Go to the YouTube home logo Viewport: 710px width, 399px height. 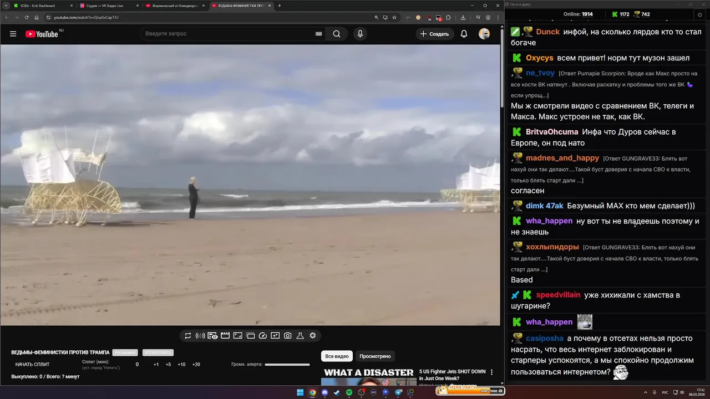[x=42, y=34]
